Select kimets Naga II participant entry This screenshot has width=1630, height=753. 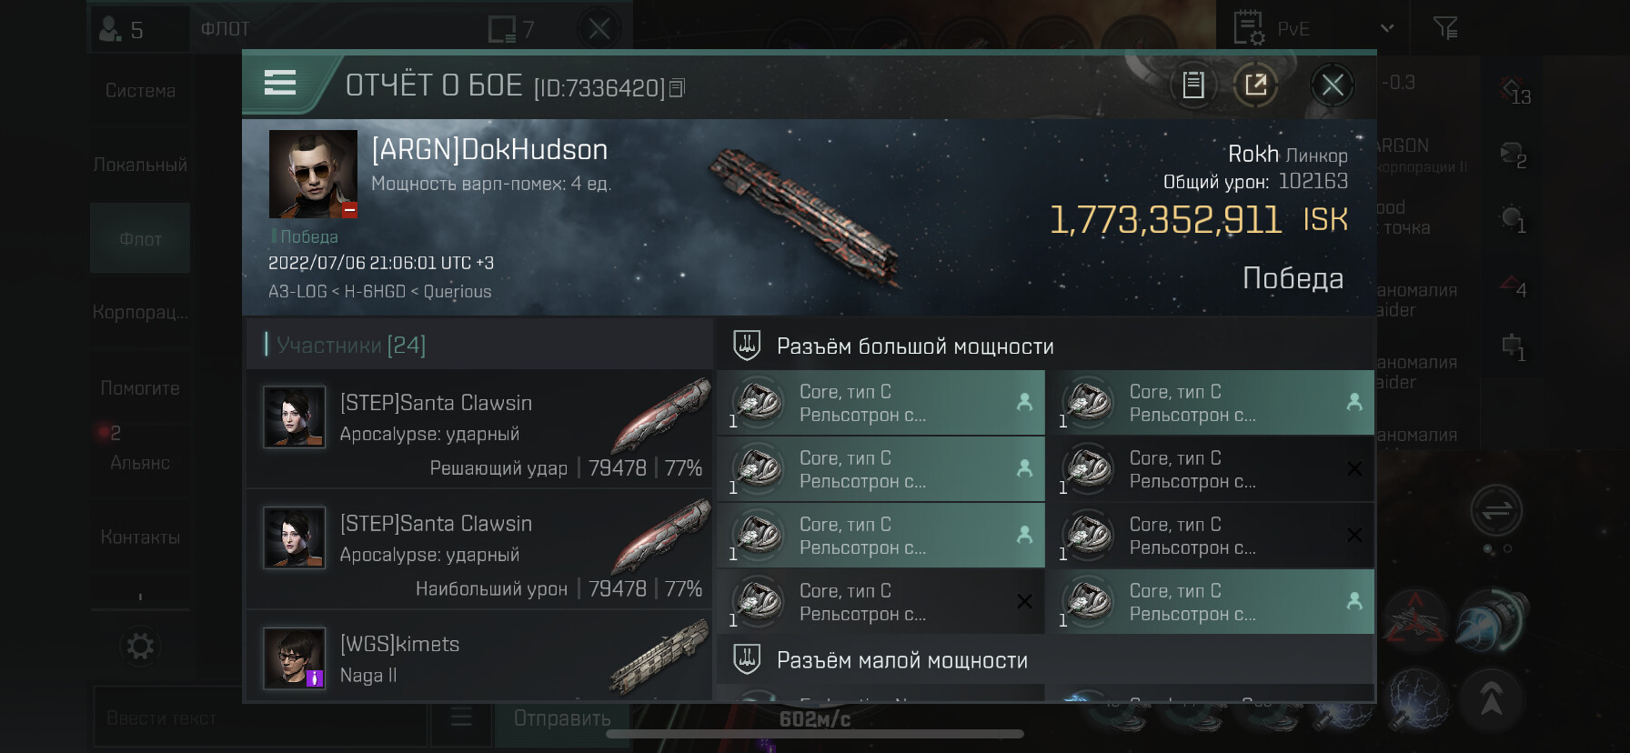click(x=479, y=657)
